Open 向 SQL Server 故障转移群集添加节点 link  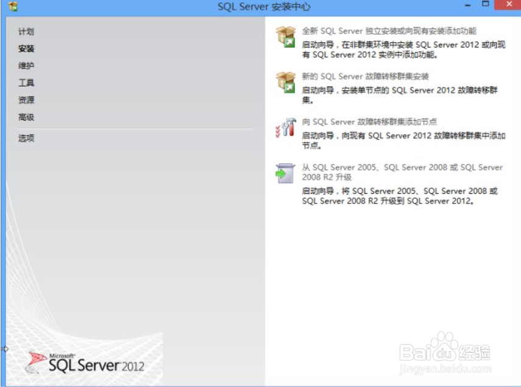369,122
